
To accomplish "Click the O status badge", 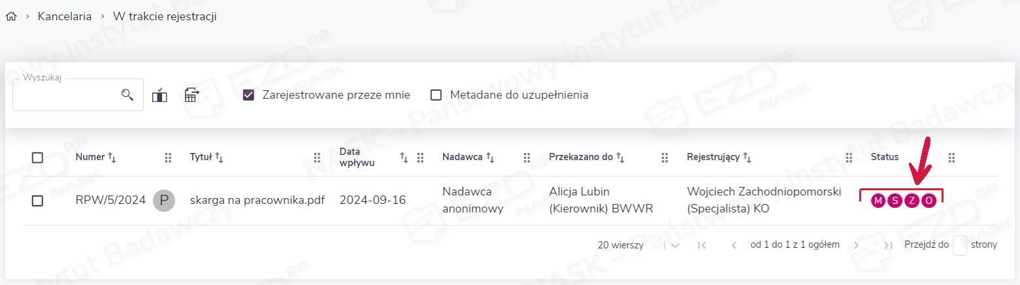I will click(929, 201).
